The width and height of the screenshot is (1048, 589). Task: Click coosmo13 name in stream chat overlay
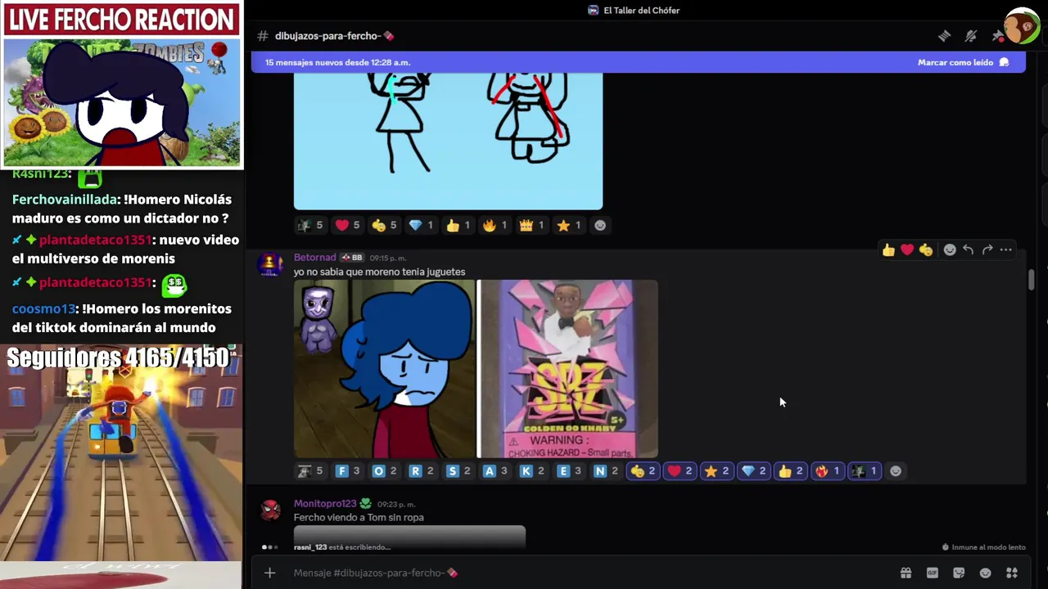(x=43, y=309)
